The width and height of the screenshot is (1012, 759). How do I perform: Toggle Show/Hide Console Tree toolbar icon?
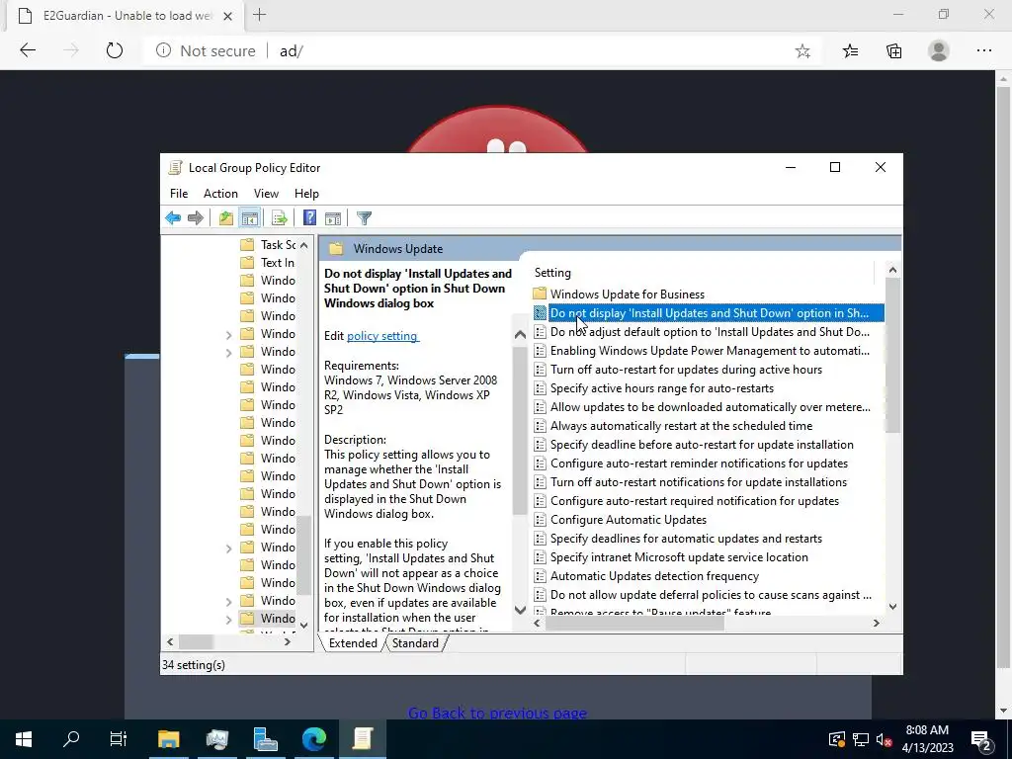click(x=249, y=218)
